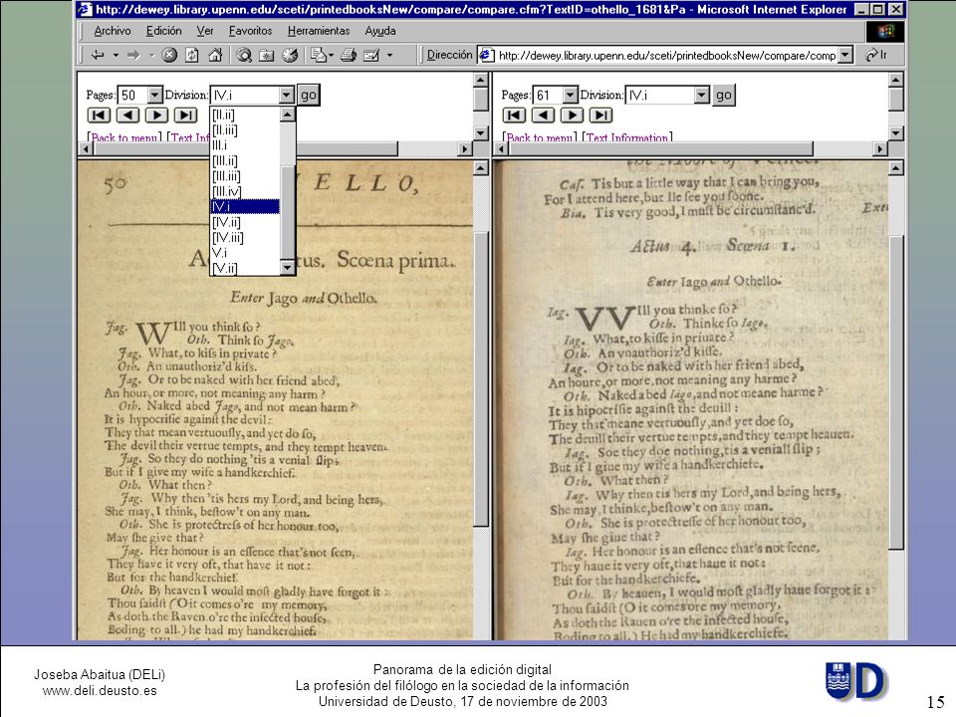Jump to last page in left pane

(186, 116)
